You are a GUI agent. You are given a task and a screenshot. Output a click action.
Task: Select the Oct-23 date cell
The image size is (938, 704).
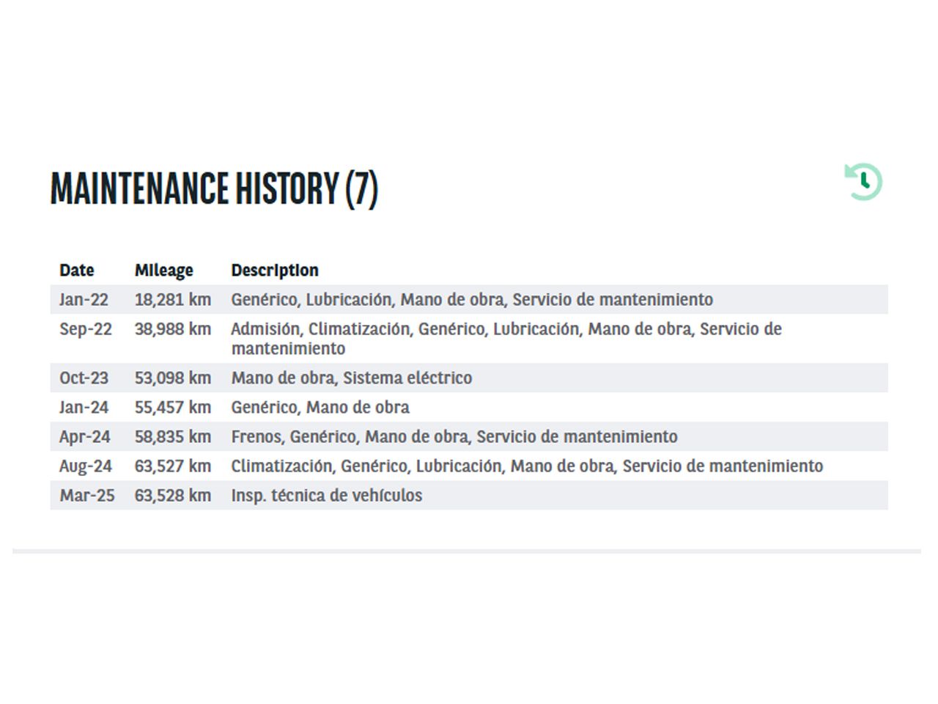pos(84,378)
